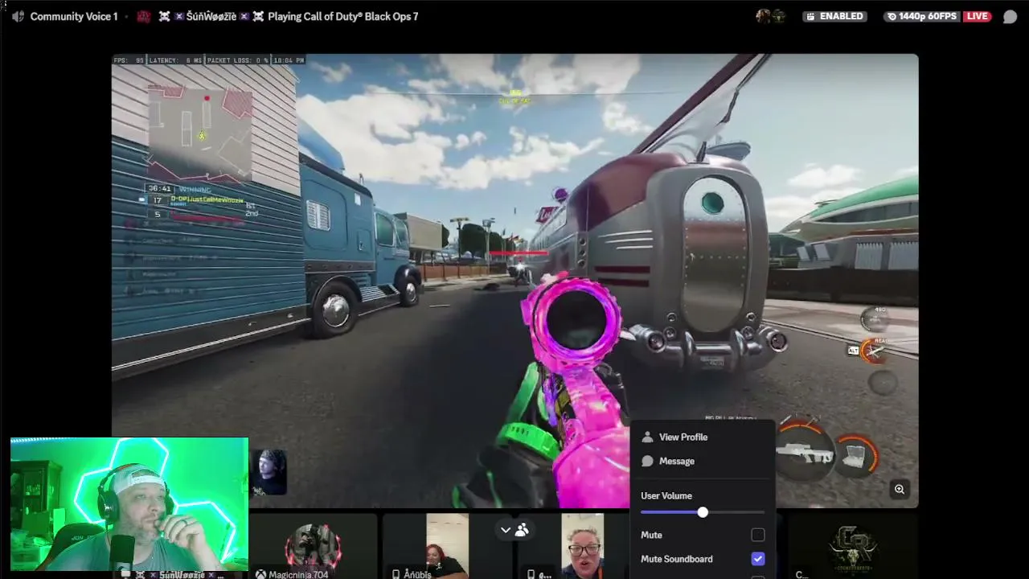1029x579 pixels.
Task: Collapse the participants row with the chevron
Action: [505, 529]
